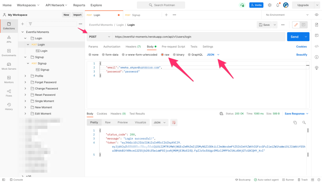Copy the response body

point(295,122)
